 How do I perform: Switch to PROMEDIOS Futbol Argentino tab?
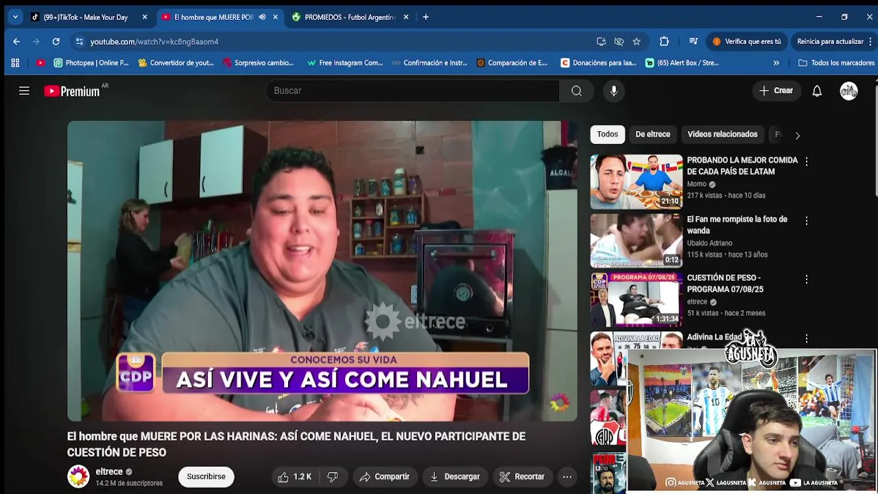click(350, 17)
